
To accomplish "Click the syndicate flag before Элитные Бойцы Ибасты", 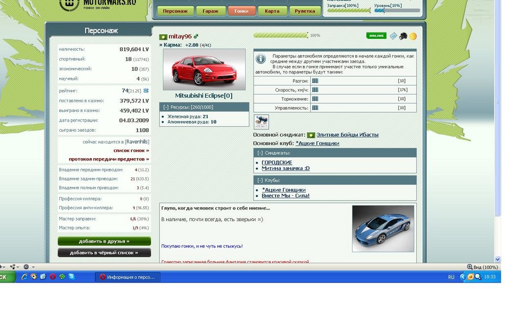I will [x=311, y=135].
